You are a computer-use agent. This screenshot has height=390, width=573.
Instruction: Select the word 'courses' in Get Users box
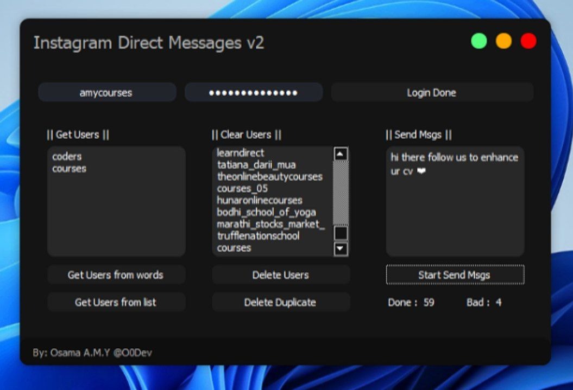tap(69, 169)
